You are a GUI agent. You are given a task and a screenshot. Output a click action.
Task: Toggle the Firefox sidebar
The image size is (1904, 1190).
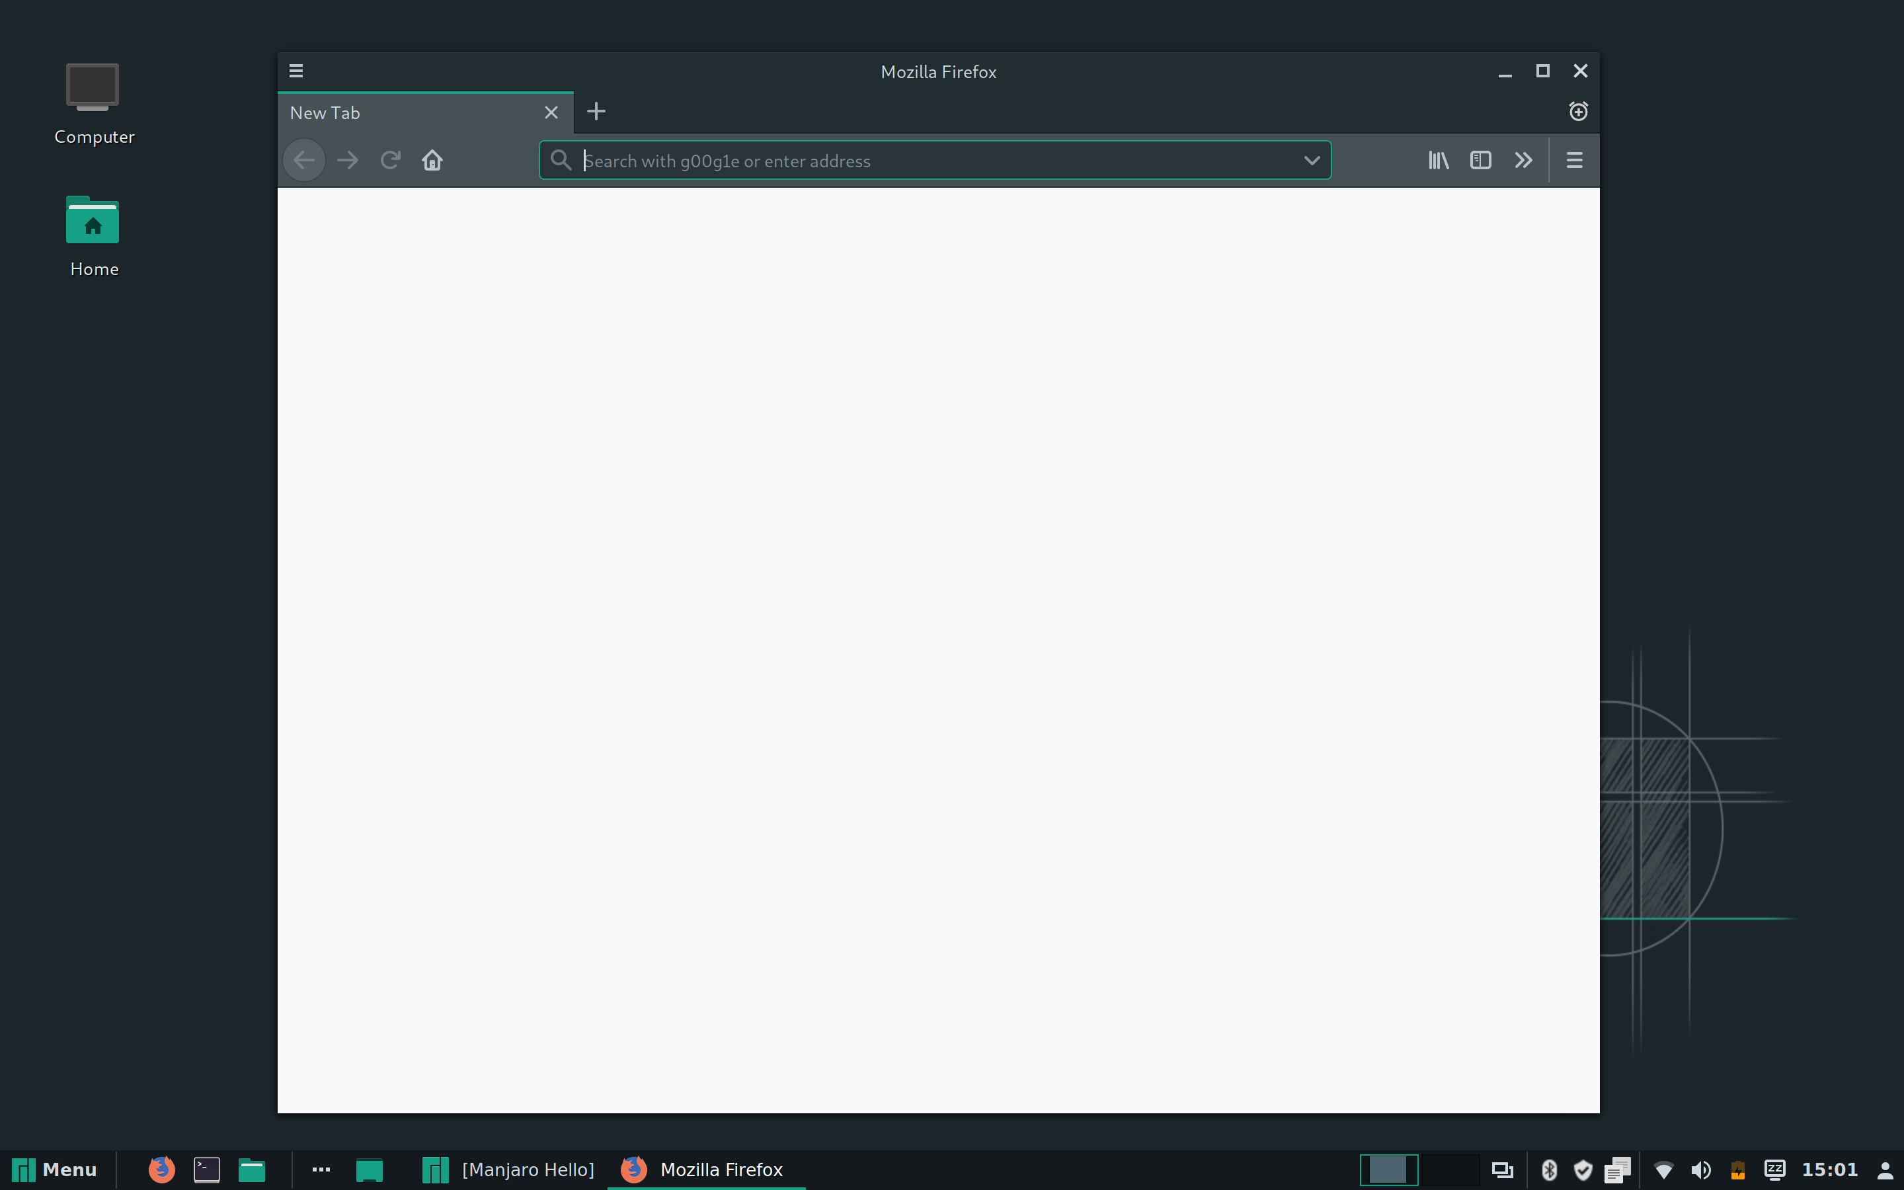[1480, 160]
